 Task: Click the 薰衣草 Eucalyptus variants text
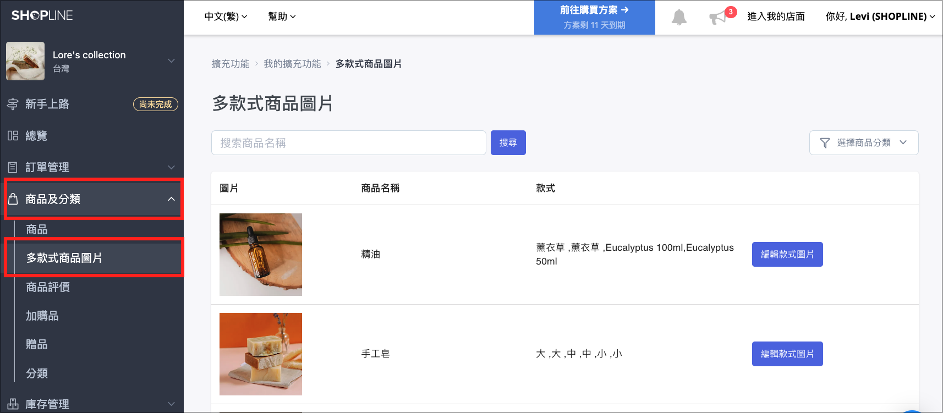[635, 254]
